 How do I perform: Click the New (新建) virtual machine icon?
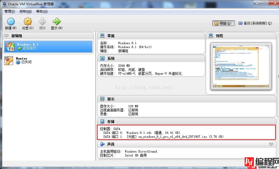click(11, 22)
